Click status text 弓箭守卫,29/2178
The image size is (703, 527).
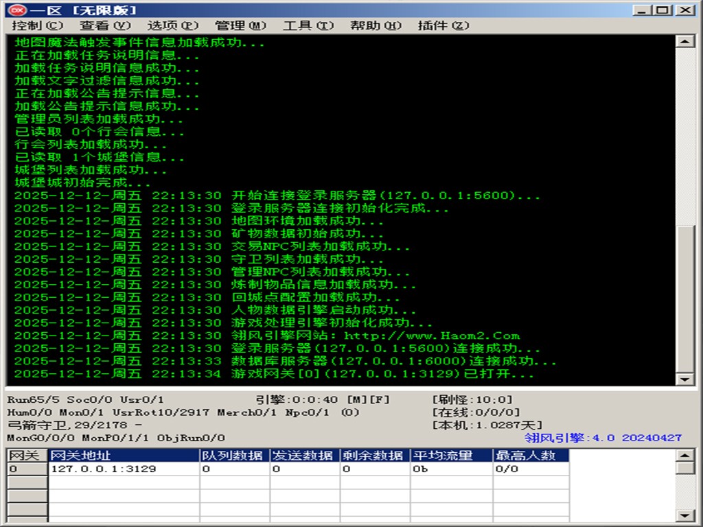[x=67, y=425]
